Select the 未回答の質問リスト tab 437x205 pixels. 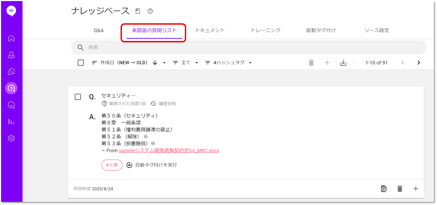[x=154, y=31]
